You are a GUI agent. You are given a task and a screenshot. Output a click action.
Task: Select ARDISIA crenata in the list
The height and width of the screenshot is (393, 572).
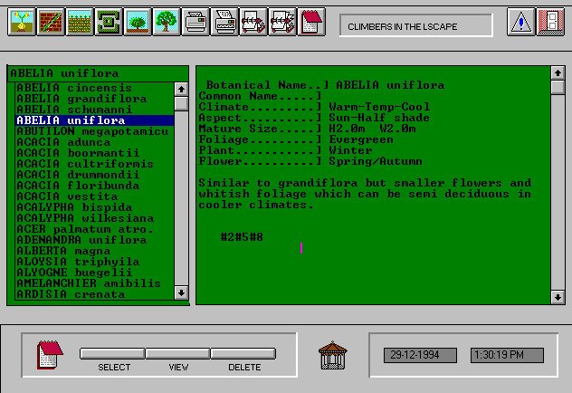(x=94, y=294)
